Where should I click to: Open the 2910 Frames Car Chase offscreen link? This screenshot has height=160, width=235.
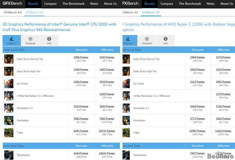click(x=107, y=82)
